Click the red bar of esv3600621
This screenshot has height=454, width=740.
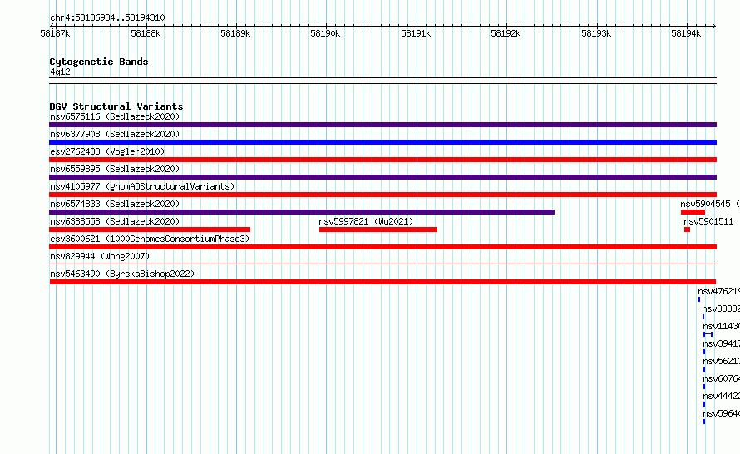382,247
